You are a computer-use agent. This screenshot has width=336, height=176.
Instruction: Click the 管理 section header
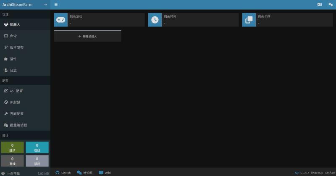click(x=5, y=14)
